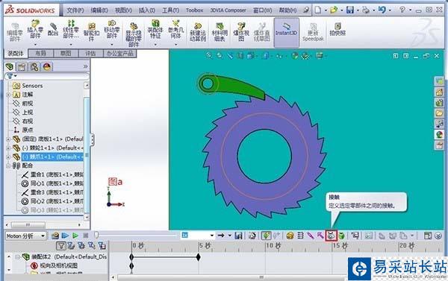Screen dimensions: 448x281
Task: Select the 前视 plane in tree
Action: pos(23,104)
